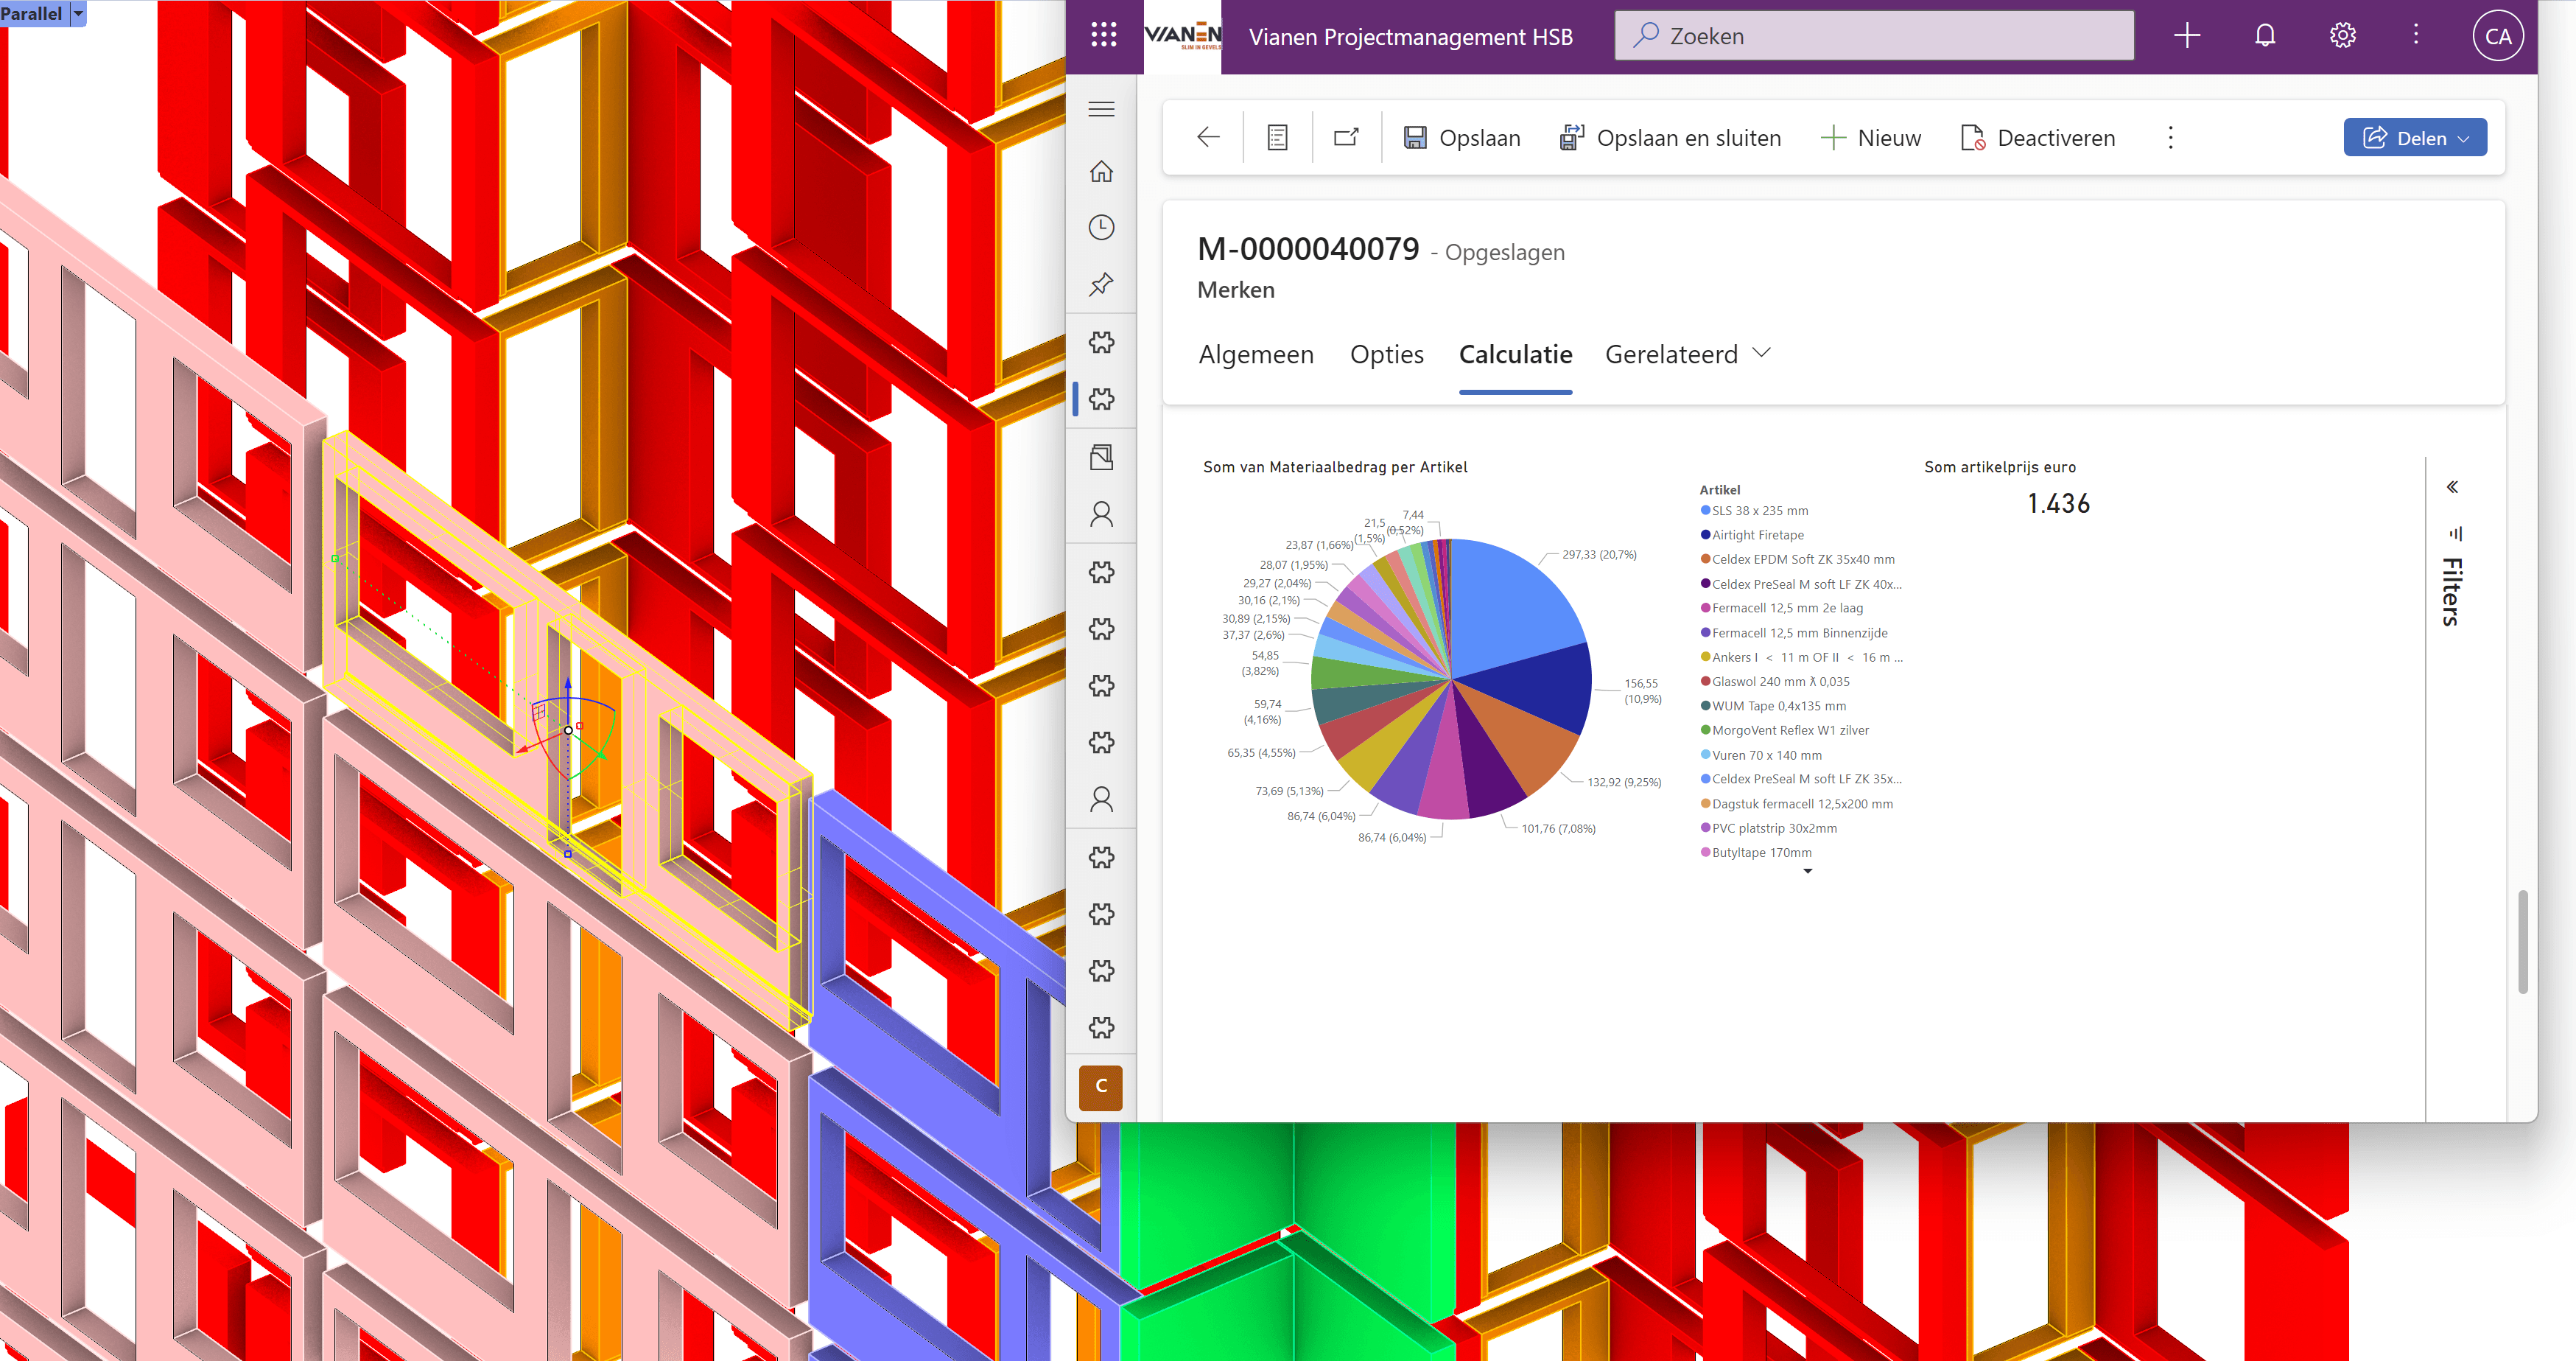Open the Parallel viewport dropdown arrow

pos(78,13)
